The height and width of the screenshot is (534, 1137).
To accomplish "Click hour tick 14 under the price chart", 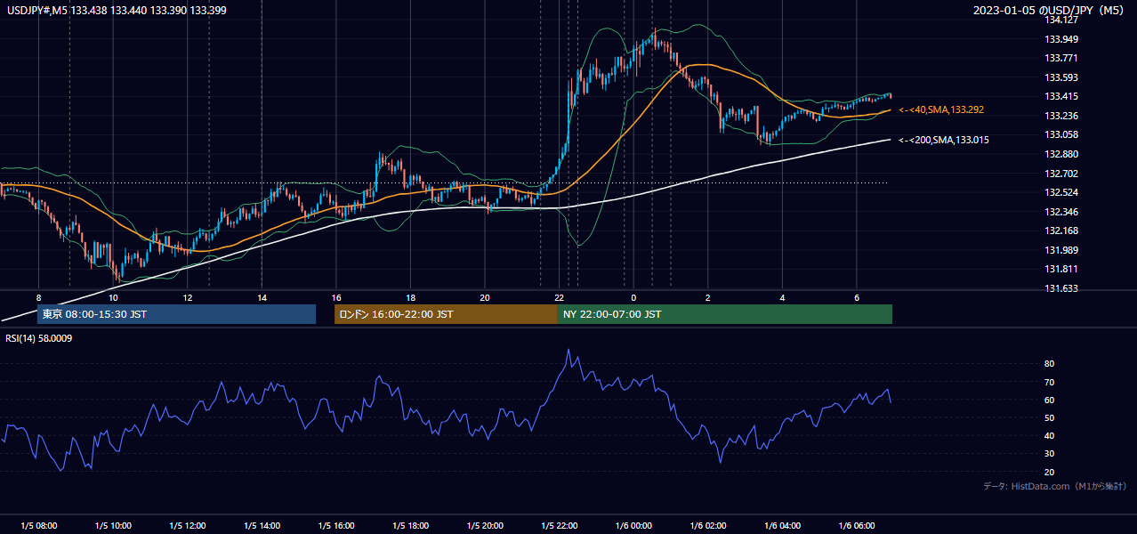I will 262,297.
